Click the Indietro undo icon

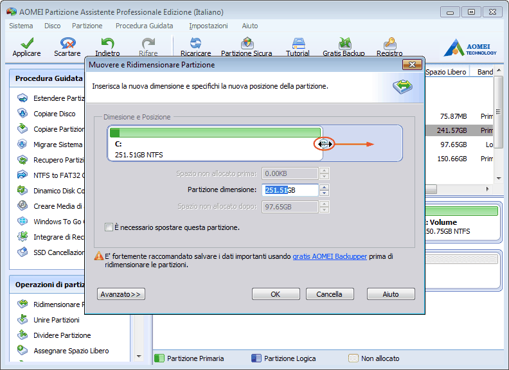coord(107,43)
